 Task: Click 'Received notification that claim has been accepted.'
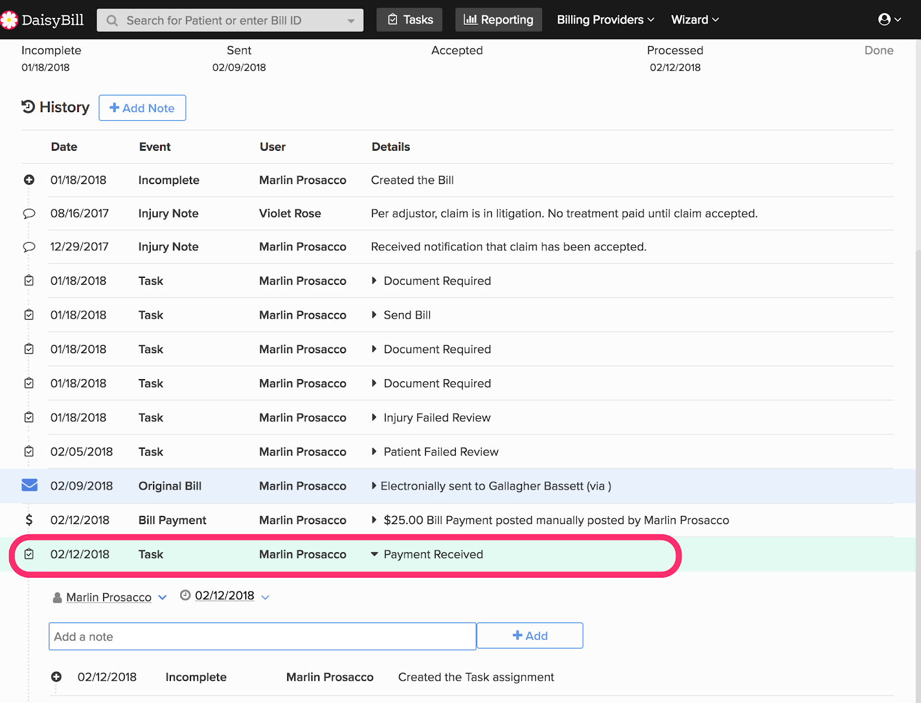pyautogui.click(x=509, y=247)
